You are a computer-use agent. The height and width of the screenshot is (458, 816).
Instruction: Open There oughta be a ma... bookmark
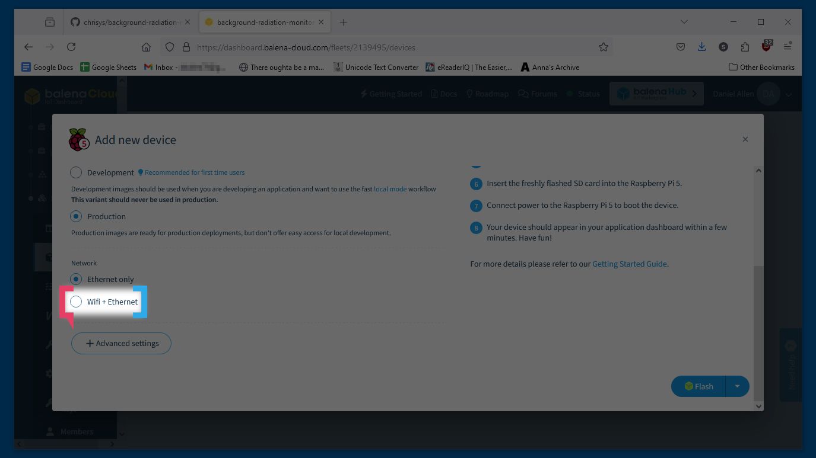[x=281, y=67]
